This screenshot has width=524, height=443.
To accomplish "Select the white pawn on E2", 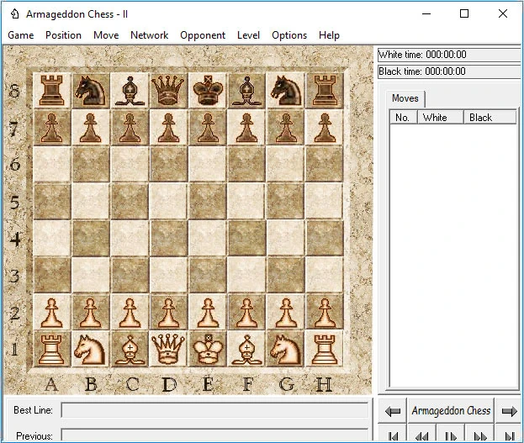I will pyautogui.click(x=208, y=313).
